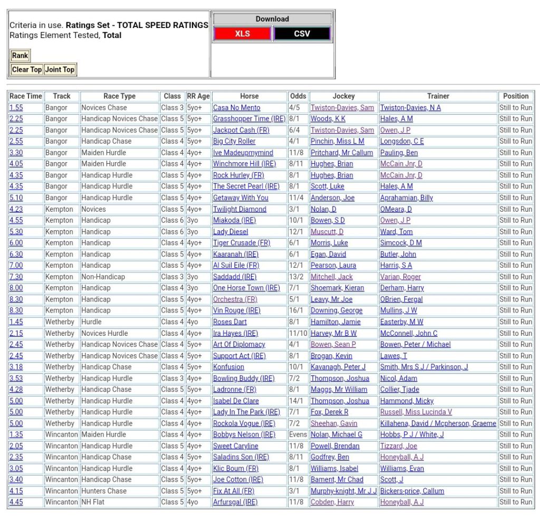This screenshot has width=540, height=518.
Task: Open horse link Casa No Mento
Action: tap(236, 108)
